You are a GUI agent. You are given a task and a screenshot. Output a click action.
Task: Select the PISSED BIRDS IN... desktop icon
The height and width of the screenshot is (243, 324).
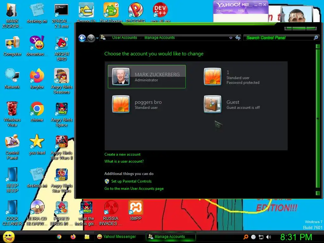[61, 213]
